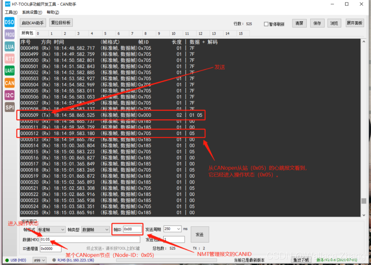Open the 工具(X) menu
The height and width of the screenshot is (265, 371).
pos(11,12)
